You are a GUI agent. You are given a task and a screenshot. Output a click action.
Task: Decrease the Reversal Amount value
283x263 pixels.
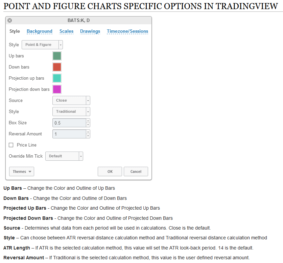point(88,136)
